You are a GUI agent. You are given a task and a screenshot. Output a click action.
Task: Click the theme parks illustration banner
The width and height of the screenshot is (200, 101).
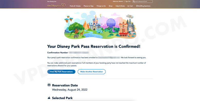click(100, 25)
